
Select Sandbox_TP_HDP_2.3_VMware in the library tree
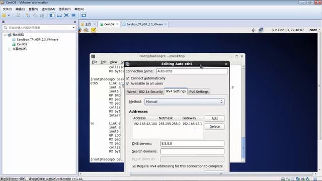pos(37,39)
